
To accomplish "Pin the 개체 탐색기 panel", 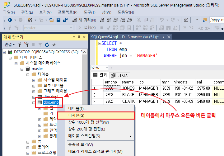I will (79, 37).
